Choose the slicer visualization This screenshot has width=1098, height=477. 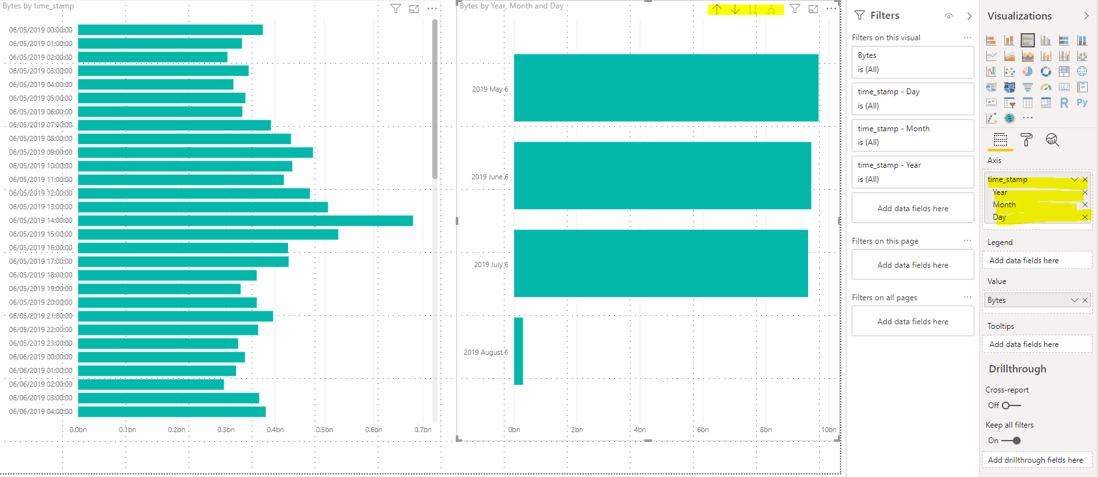[x=1009, y=103]
